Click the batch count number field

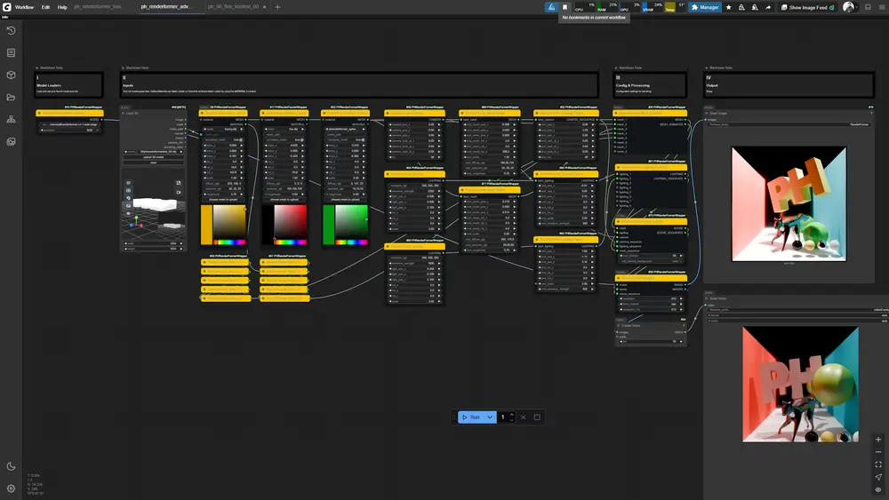click(x=503, y=417)
